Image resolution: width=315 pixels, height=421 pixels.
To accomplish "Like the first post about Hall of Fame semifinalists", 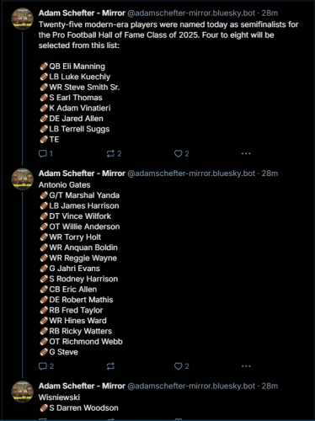I will [x=181, y=153].
